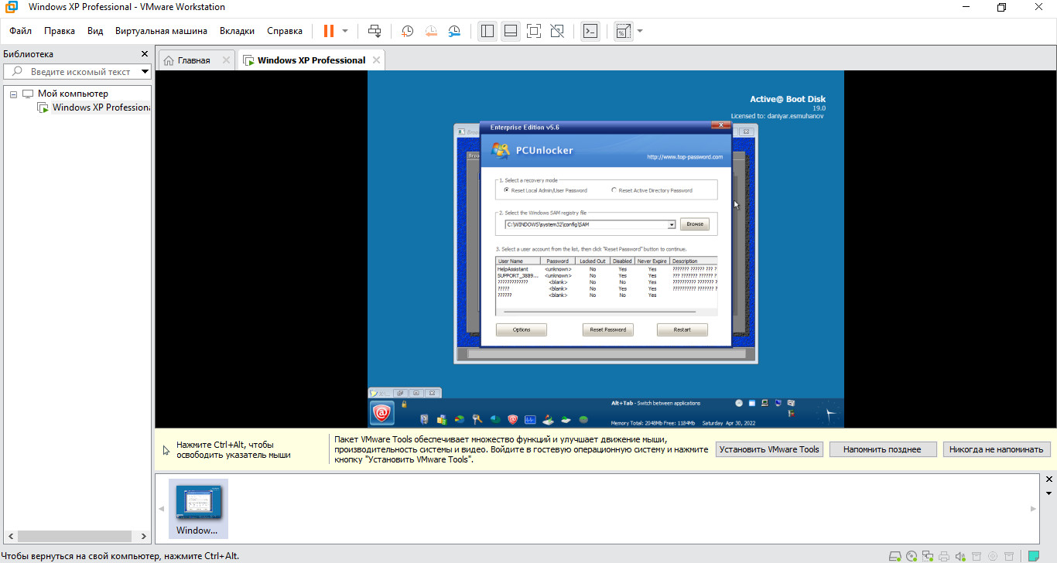
Task: Expand the stretch display options arrow
Action: (x=640, y=31)
